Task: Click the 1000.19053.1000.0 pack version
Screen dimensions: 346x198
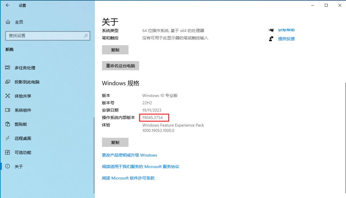Action: pyautogui.click(x=158, y=131)
